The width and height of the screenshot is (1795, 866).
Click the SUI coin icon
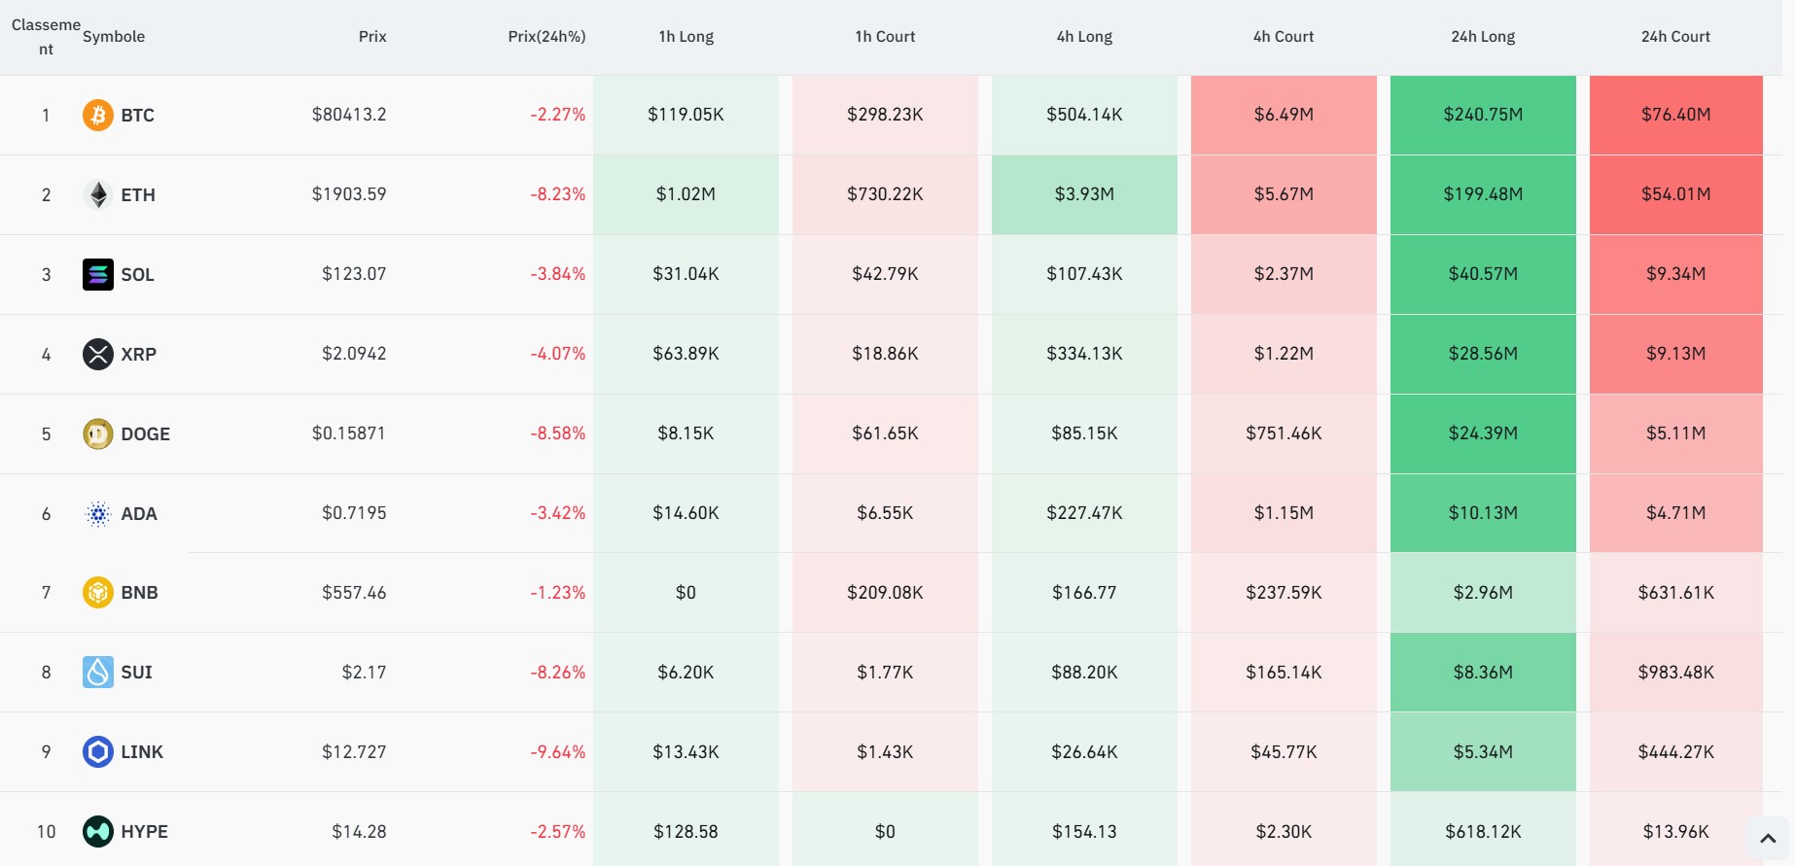[97, 672]
